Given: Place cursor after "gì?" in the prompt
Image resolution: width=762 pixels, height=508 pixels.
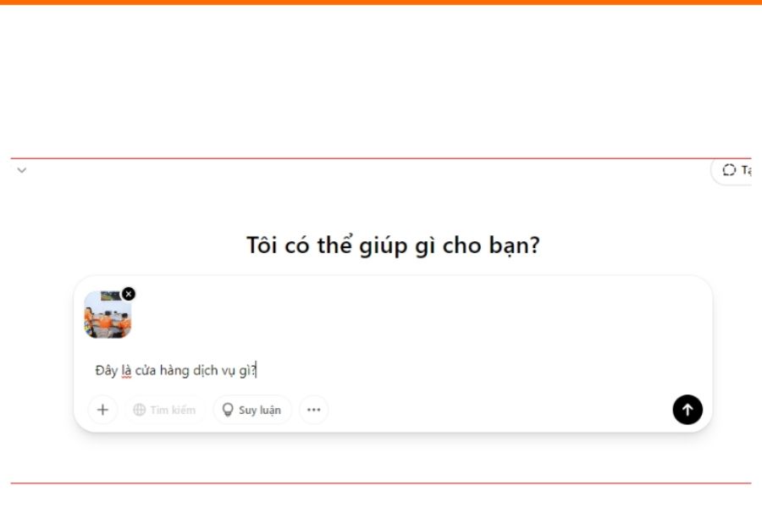Looking at the screenshot, I should pyautogui.click(x=256, y=371).
